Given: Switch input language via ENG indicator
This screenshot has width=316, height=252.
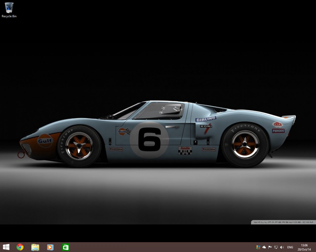Looking at the screenshot, I should (290, 247).
